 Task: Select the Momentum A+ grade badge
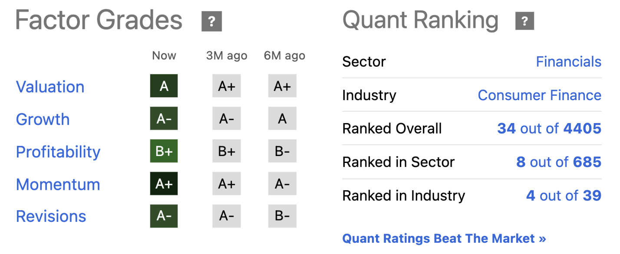click(164, 183)
